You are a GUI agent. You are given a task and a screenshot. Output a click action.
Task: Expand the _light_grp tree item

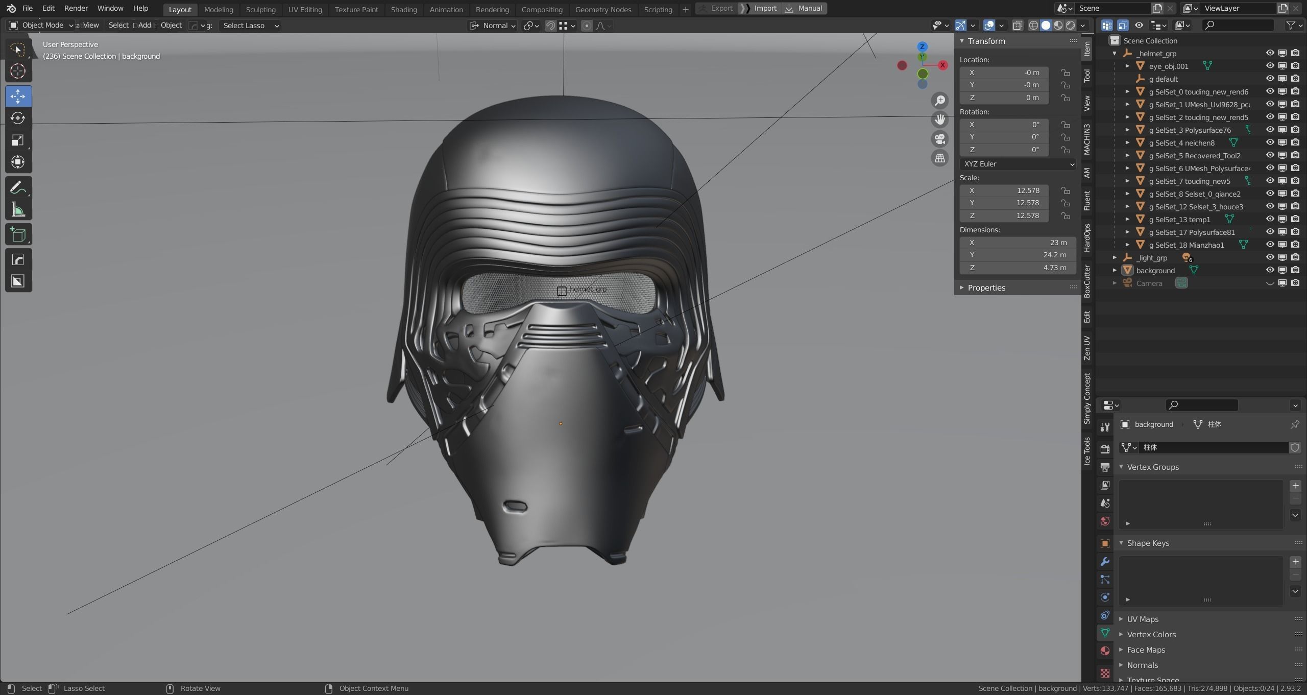tap(1115, 258)
